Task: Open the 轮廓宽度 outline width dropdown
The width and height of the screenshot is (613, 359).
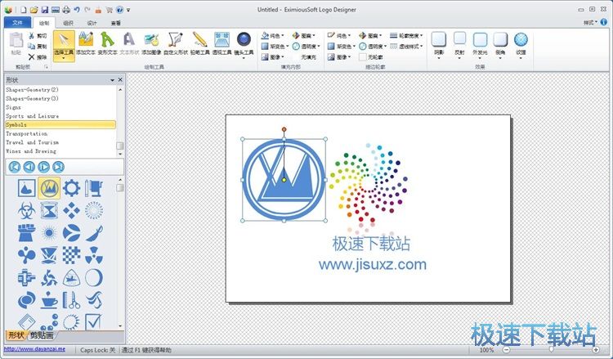Action: click(405, 36)
